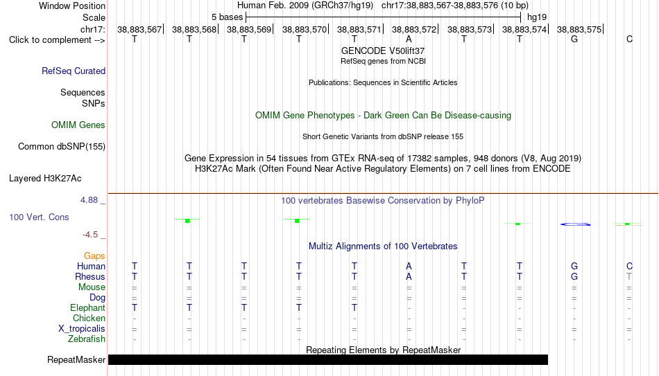This screenshot has width=659, height=376.
Task: Click the chr17: base position label
Action: tap(93, 29)
